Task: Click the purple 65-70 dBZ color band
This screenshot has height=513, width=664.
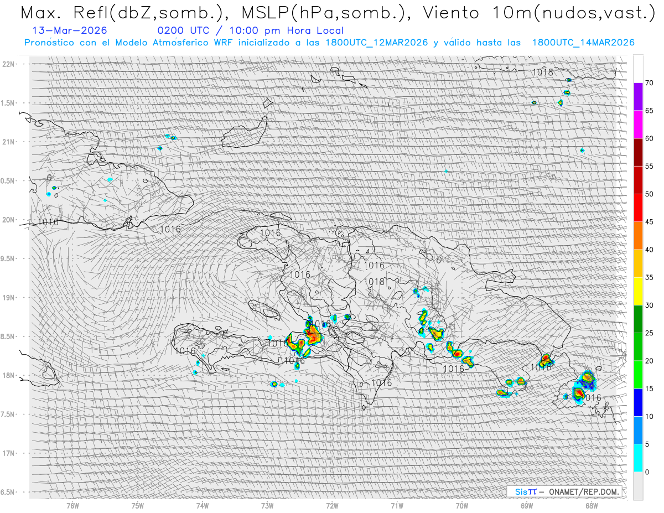Action: click(x=638, y=97)
